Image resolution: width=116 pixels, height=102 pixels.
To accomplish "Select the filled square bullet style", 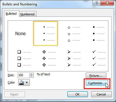I will 96,33.
